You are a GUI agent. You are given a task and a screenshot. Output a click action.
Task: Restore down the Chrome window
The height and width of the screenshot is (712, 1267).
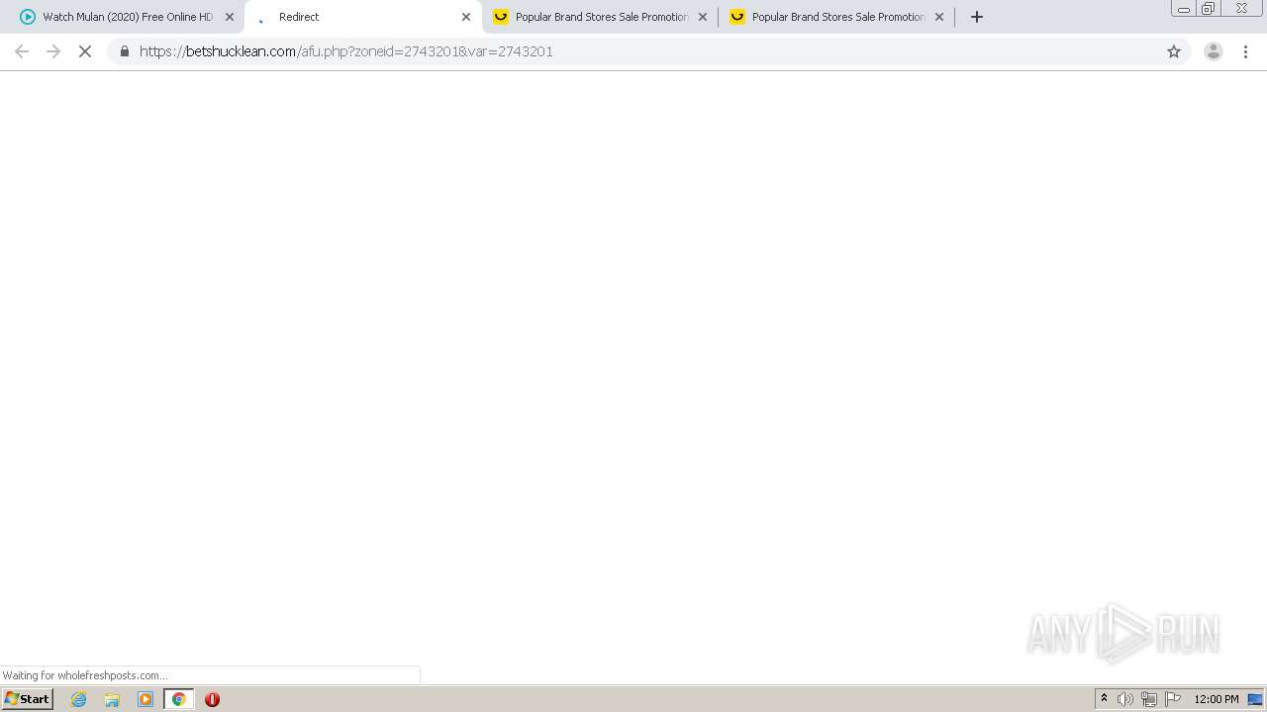1209,9
